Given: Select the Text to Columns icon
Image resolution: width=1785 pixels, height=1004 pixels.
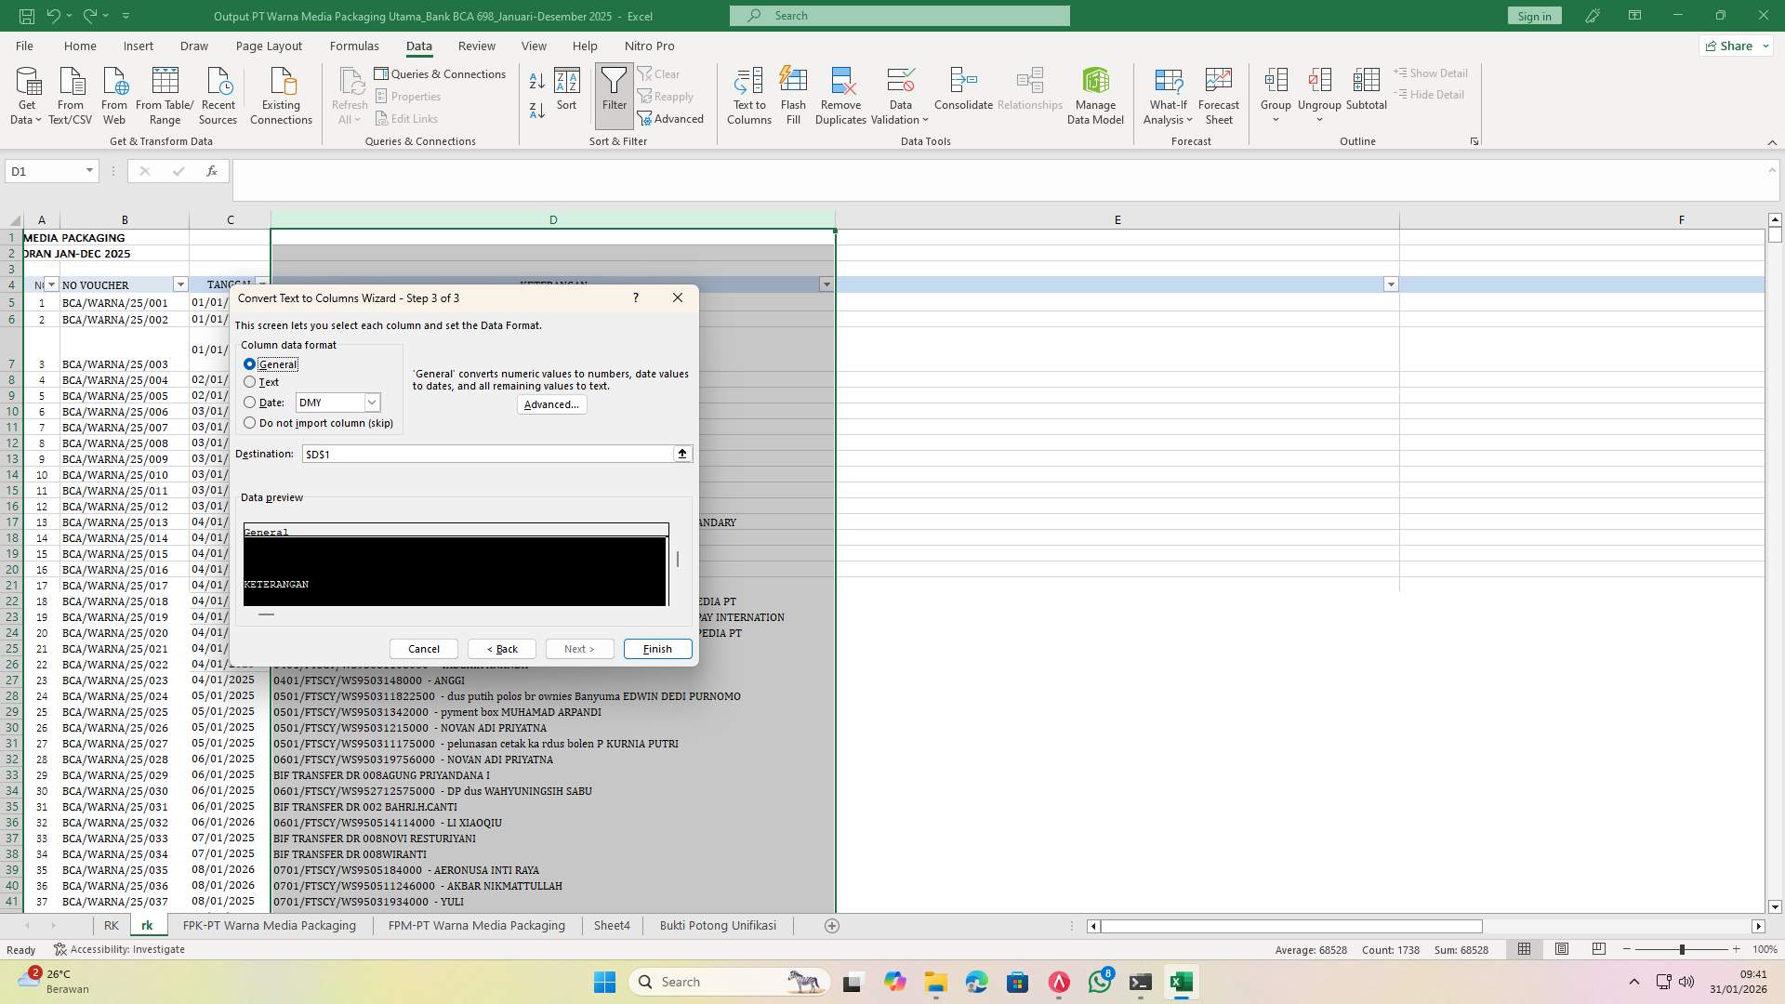Looking at the screenshot, I should click(749, 93).
